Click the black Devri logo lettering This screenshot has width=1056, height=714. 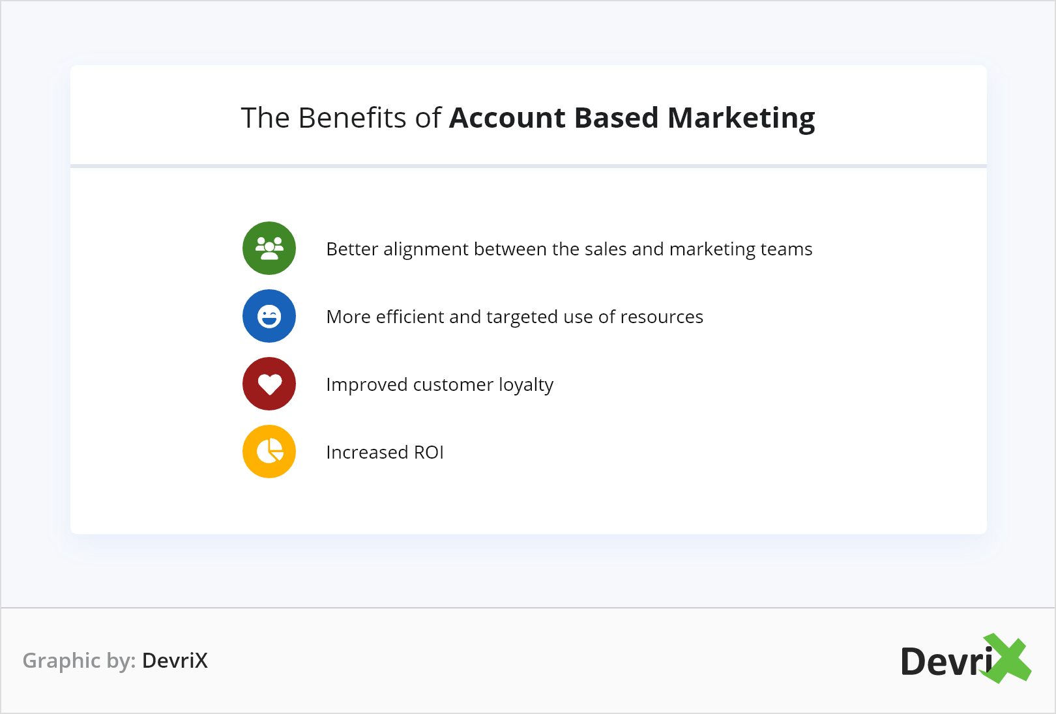(x=945, y=662)
